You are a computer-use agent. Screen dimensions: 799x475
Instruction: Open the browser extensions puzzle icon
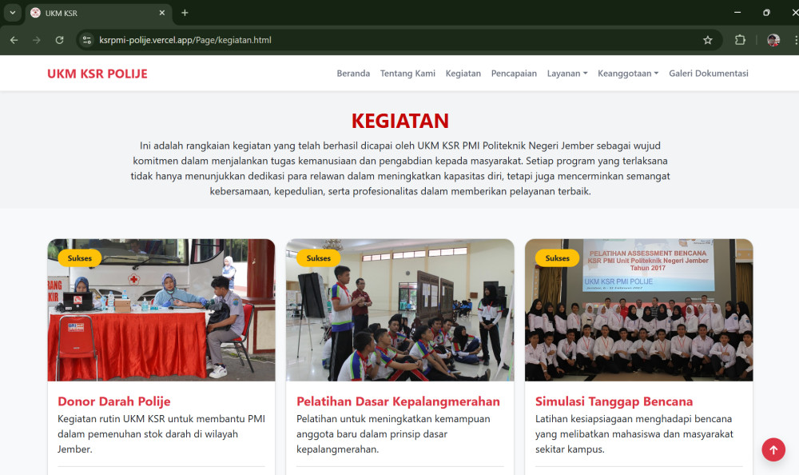740,40
